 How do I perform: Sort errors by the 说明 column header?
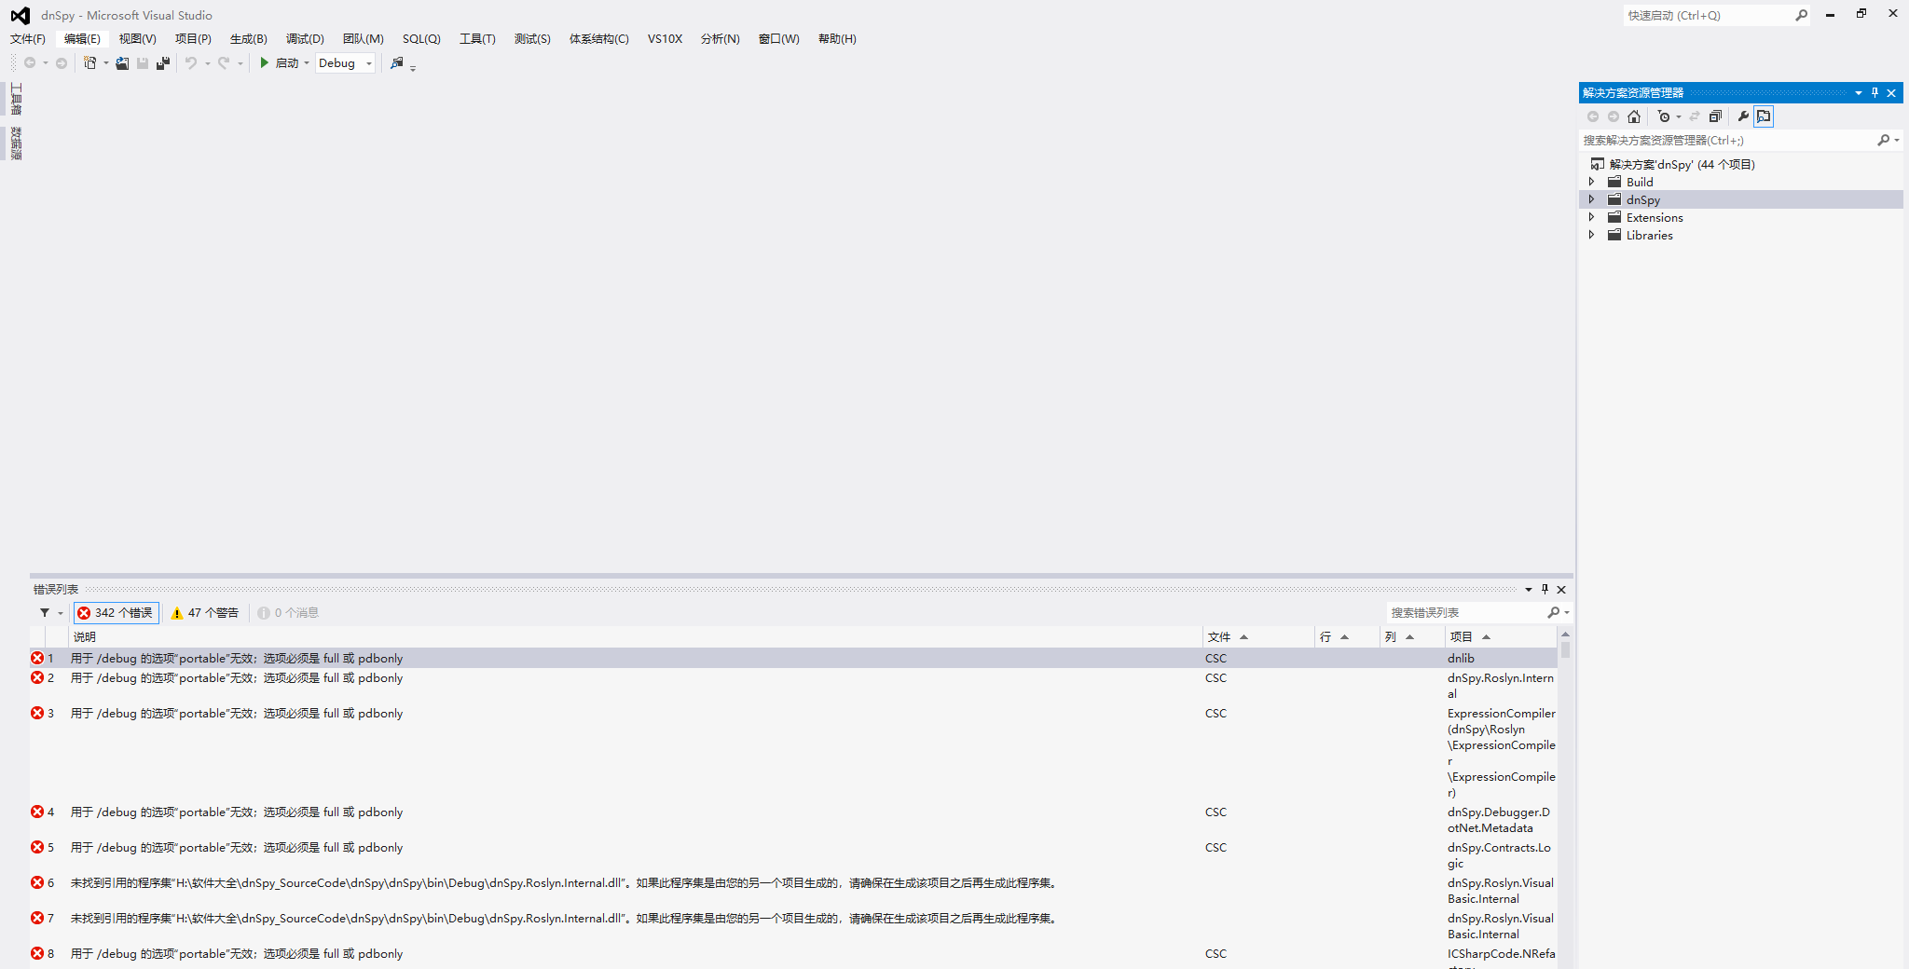click(636, 636)
